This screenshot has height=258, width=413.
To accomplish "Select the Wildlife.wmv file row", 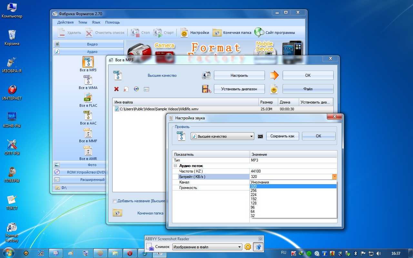I will click(x=223, y=109).
